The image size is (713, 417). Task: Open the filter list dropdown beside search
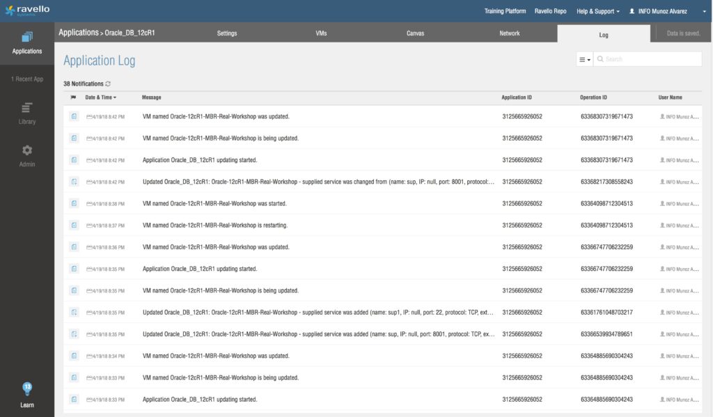click(x=585, y=60)
